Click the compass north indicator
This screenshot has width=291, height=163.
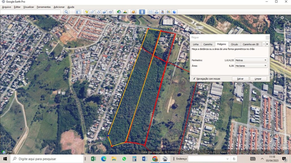282,17
